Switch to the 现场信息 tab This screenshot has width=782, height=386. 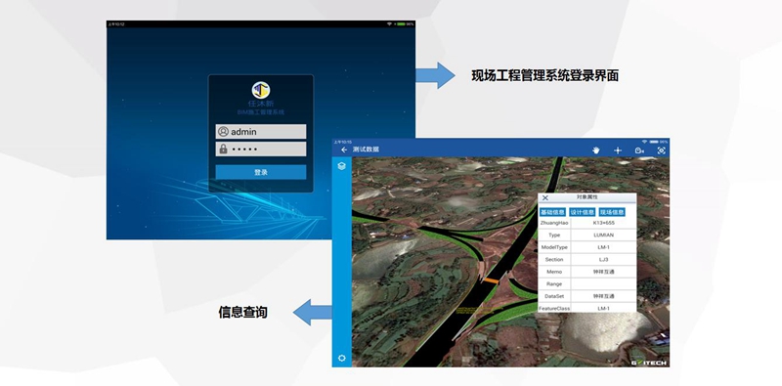coord(612,212)
